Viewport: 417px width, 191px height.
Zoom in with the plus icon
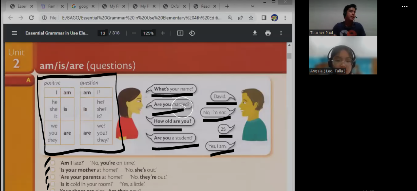(163, 33)
